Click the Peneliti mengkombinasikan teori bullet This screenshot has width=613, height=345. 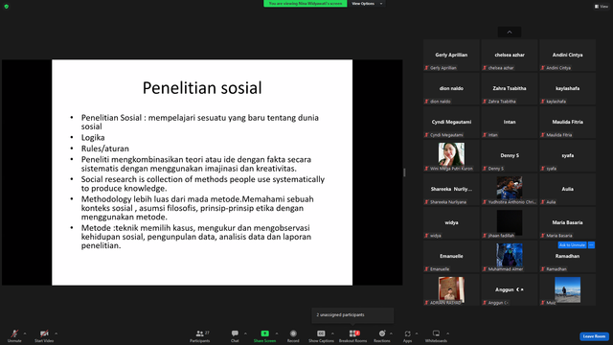[x=195, y=164]
